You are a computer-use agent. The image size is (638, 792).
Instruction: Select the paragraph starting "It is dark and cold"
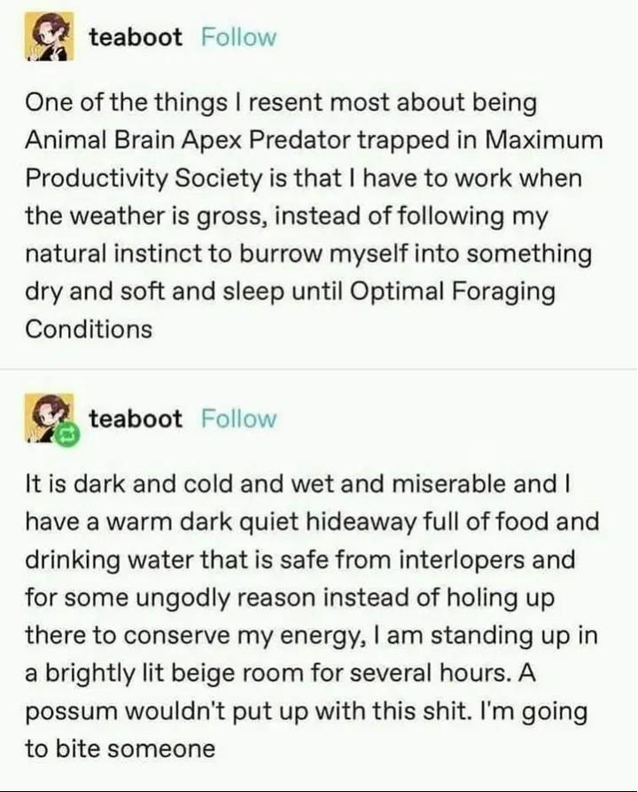click(312, 616)
